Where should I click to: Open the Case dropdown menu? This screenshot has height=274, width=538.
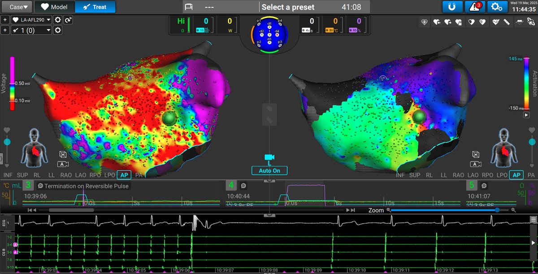click(17, 7)
